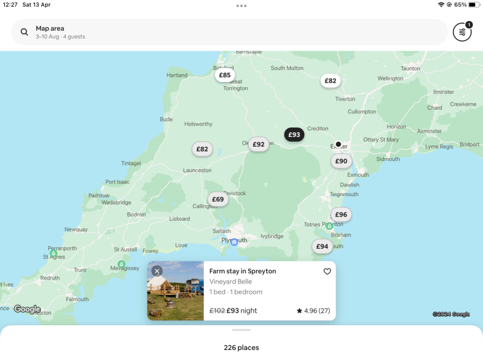
Task: Tap the 1 bed · 1 bedroom text
Action: (x=236, y=292)
